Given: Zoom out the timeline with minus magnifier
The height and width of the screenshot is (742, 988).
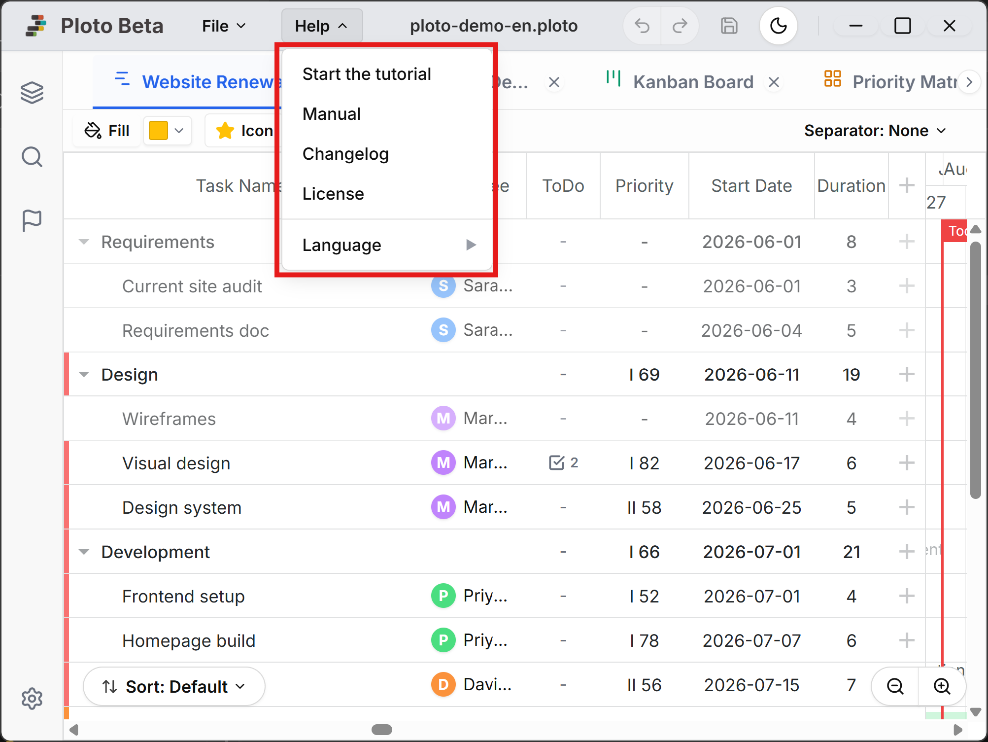Looking at the screenshot, I should pos(895,686).
